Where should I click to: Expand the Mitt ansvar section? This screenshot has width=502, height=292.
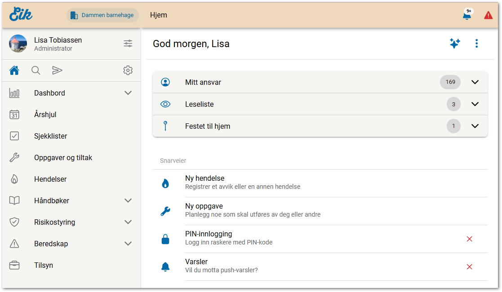[475, 82]
